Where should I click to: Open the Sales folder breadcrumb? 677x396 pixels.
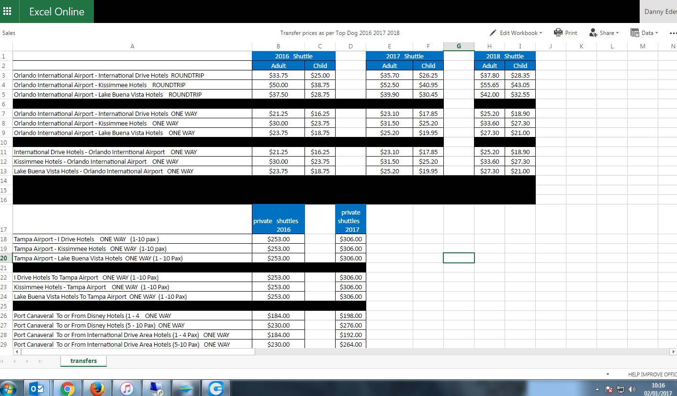pyautogui.click(x=9, y=33)
